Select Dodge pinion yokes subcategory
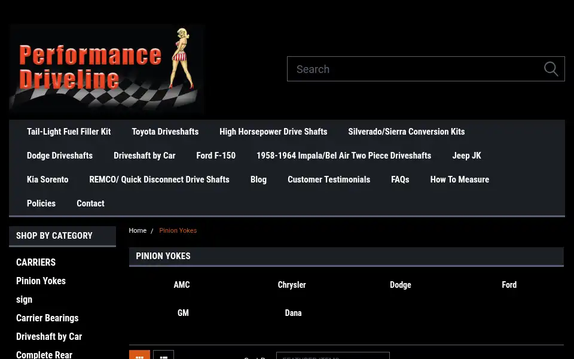 [x=401, y=285]
